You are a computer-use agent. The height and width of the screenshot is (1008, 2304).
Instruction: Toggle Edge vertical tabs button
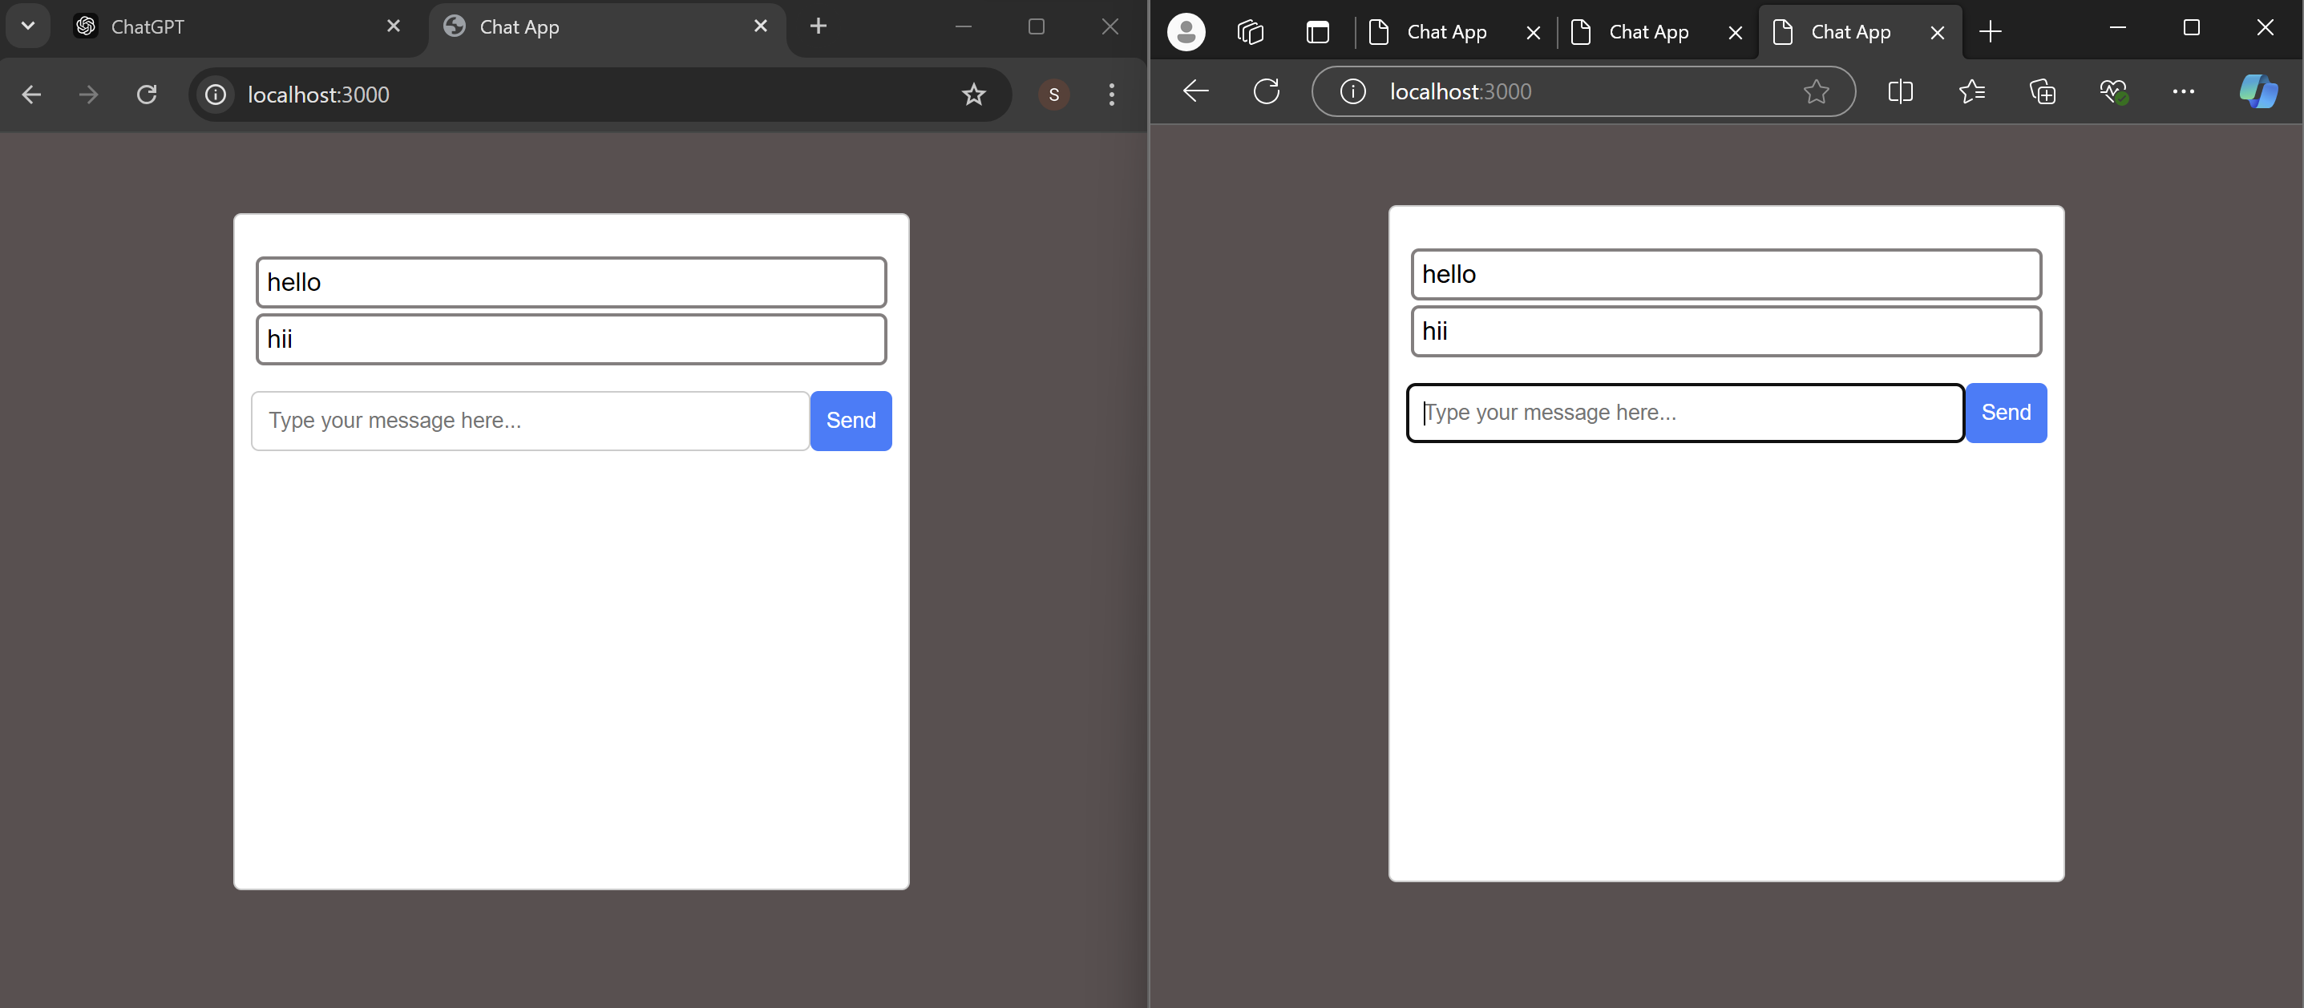pyautogui.click(x=1317, y=33)
